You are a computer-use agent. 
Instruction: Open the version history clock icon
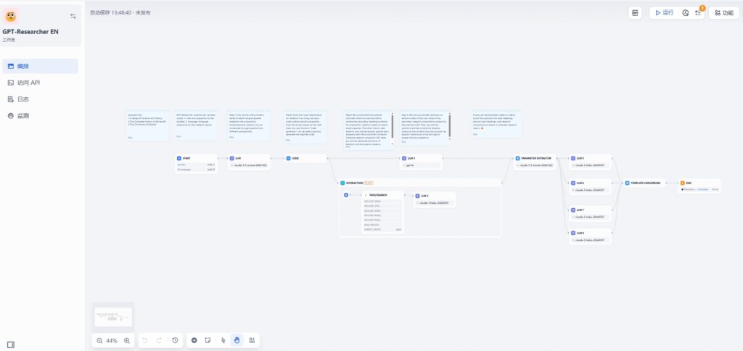175,340
